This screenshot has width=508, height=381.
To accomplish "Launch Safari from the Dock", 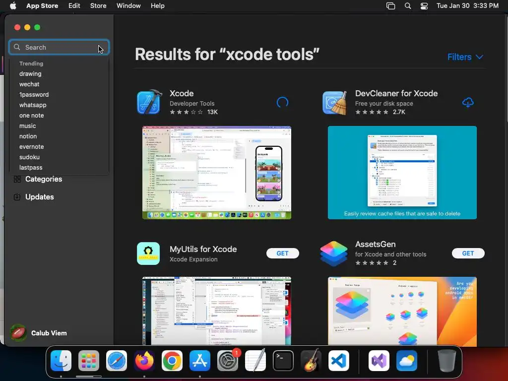I will tap(116, 361).
